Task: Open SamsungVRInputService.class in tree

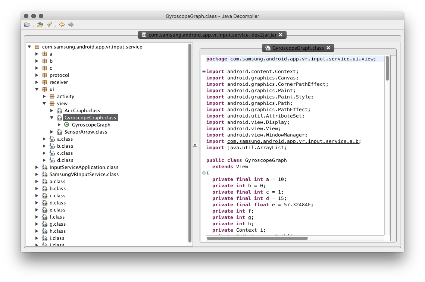Action: (84, 174)
